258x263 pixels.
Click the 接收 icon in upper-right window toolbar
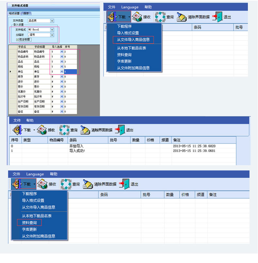[137, 17]
